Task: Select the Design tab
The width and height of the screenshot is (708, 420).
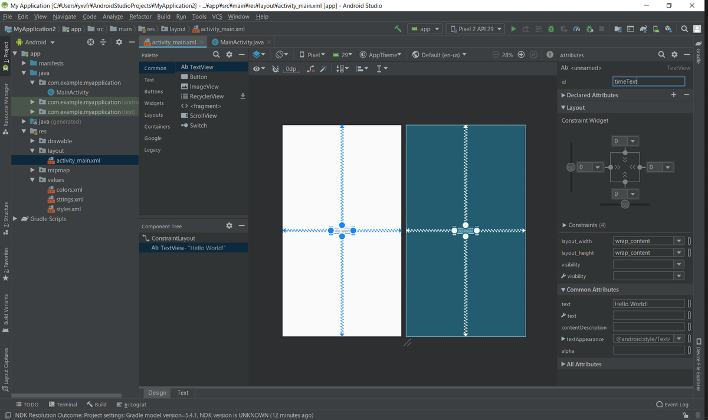Action: tap(157, 392)
